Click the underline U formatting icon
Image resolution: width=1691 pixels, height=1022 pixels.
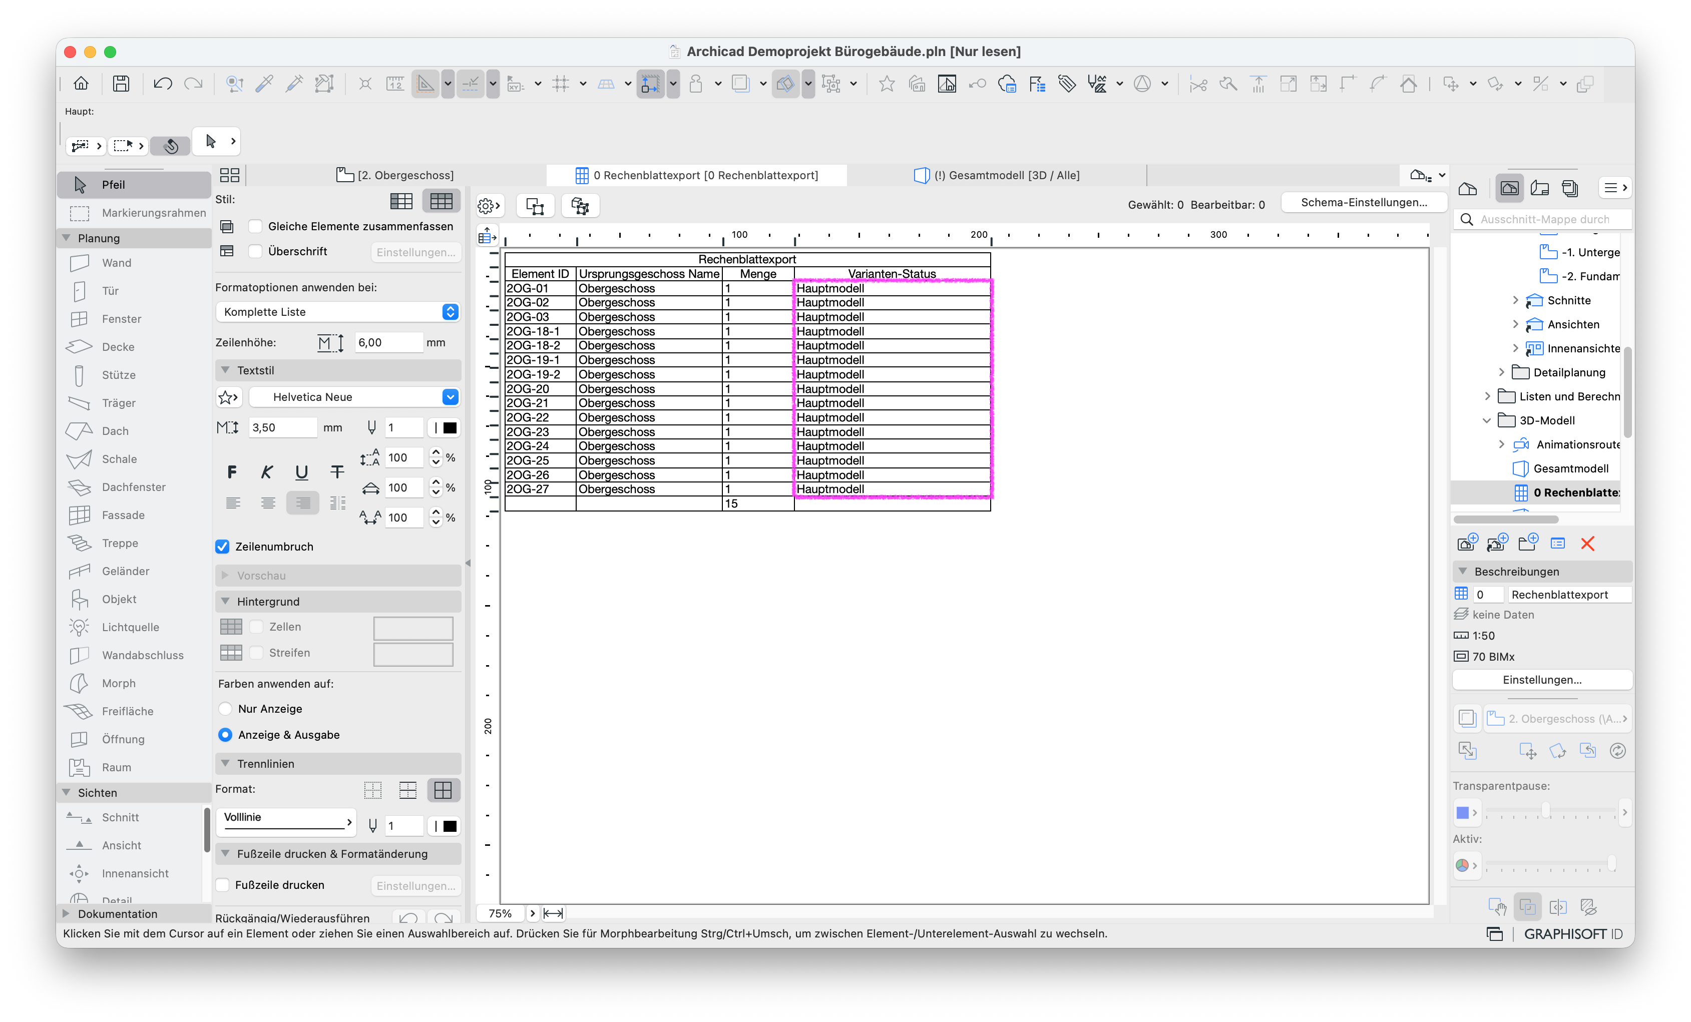(301, 472)
